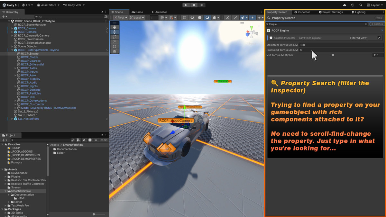Image resolution: width=386 pixels, height=217 pixels.
Task: Adjust the Vvt Torque Multiplier slider
Action: coord(333,55)
